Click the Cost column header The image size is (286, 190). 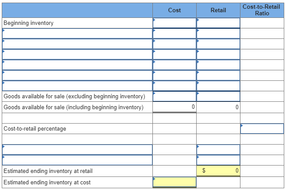tap(174, 10)
